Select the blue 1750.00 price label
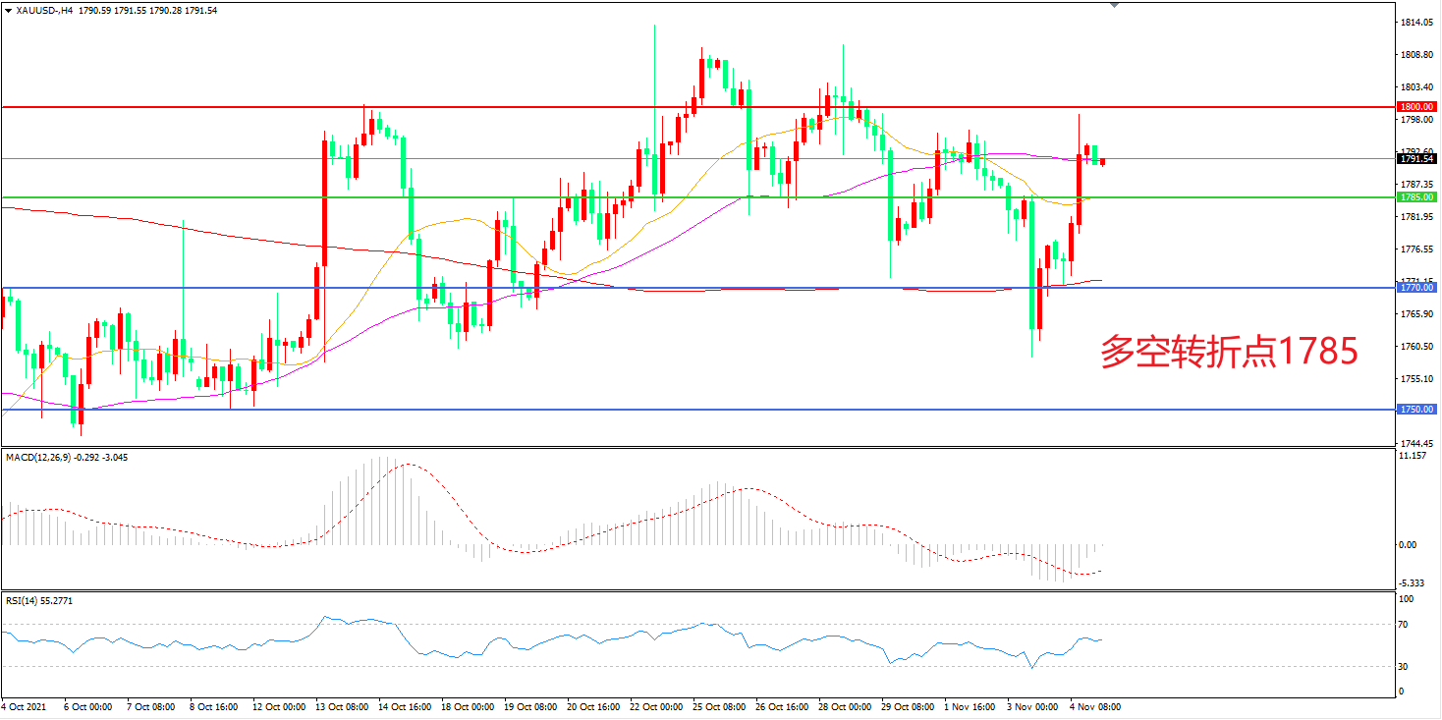 pos(1415,410)
